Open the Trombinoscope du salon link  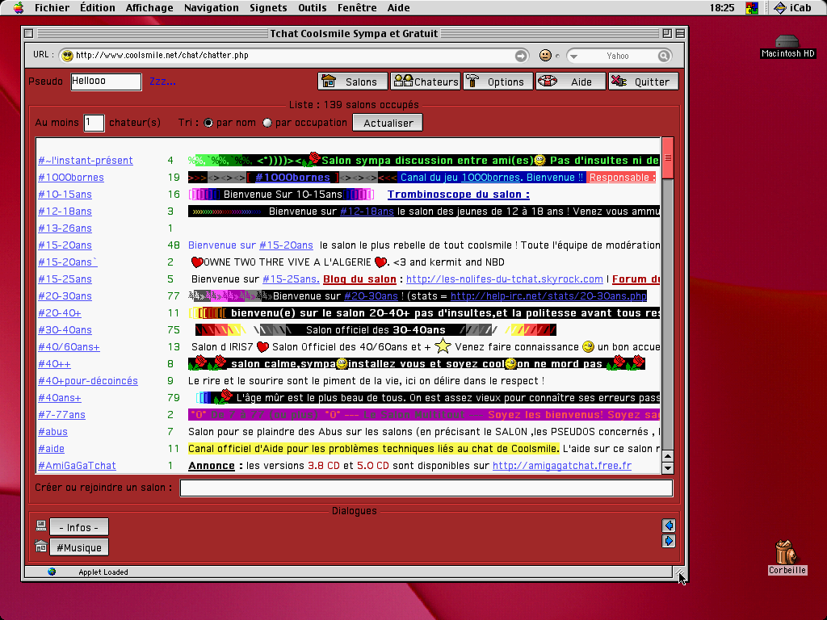pos(459,194)
